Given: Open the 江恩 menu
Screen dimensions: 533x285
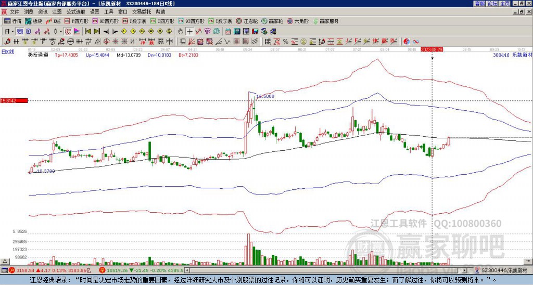Looking at the screenshot, I should [x=57, y=12].
